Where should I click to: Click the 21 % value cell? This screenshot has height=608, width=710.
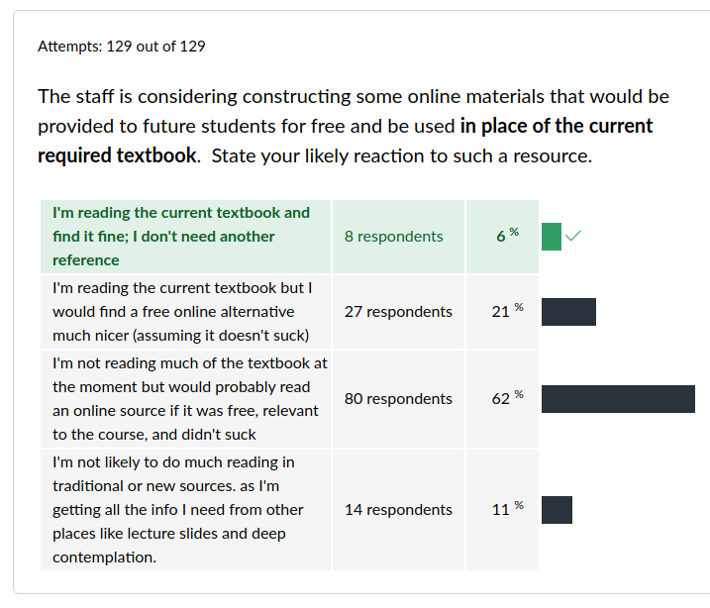tap(503, 312)
